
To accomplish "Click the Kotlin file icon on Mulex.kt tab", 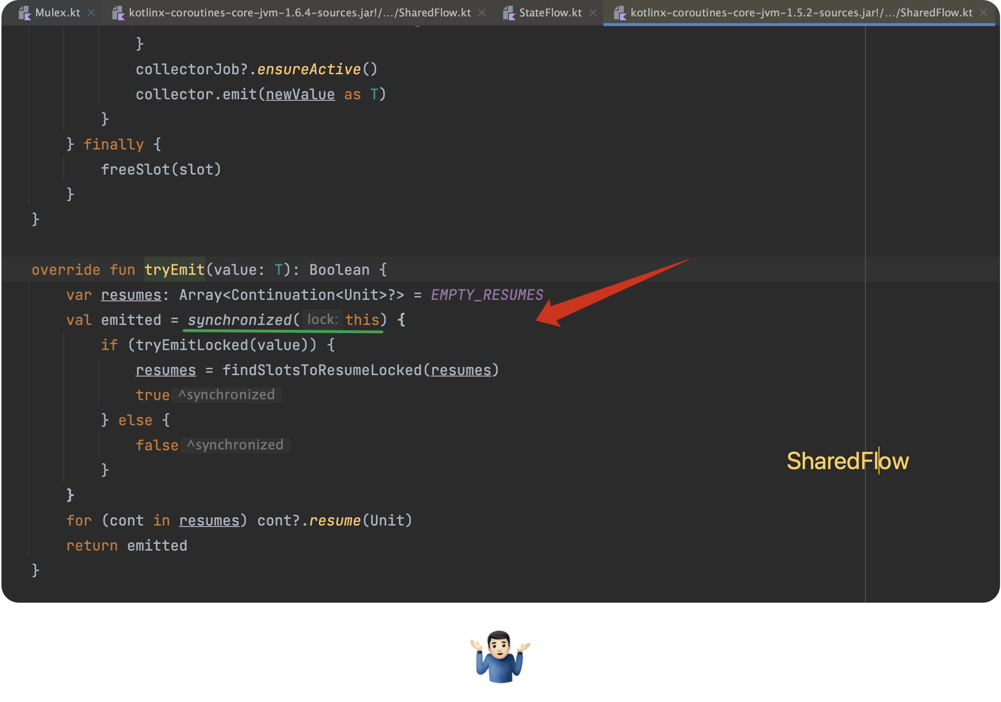I will (x=25, y=13).
